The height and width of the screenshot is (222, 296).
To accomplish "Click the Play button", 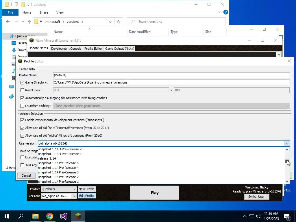I will click(x=155, y=193).
